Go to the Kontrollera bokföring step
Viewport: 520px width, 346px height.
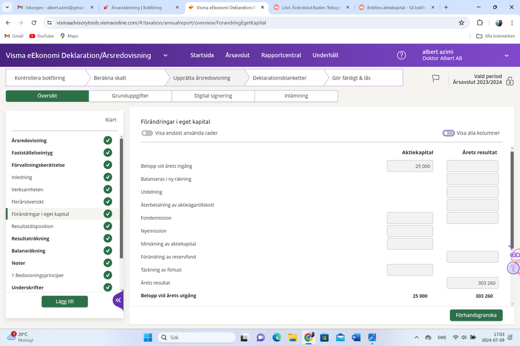point(45,78)
